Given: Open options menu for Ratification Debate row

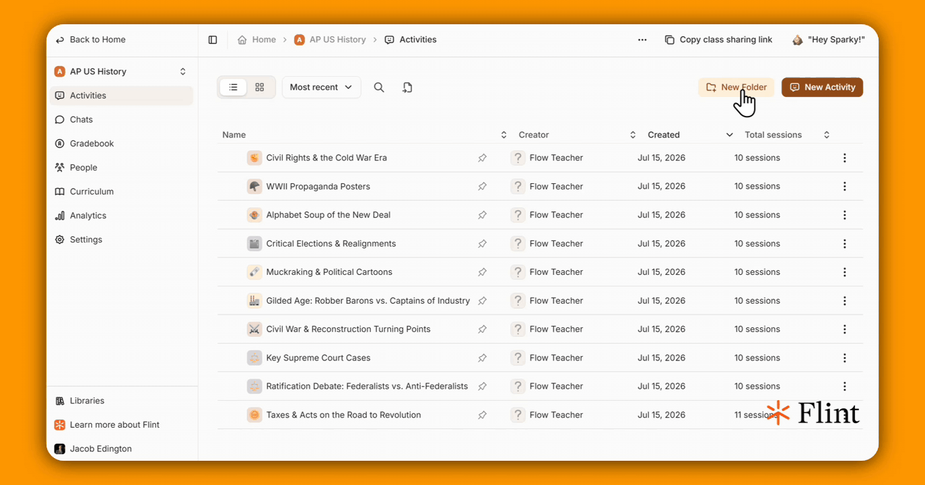Looking at the screenshot, I should pos(844,387).
